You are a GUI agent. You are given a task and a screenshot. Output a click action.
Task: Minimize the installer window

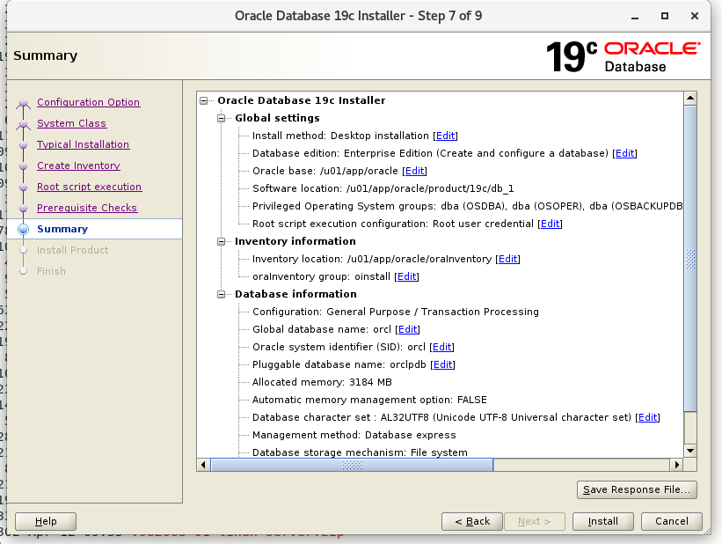635,16
